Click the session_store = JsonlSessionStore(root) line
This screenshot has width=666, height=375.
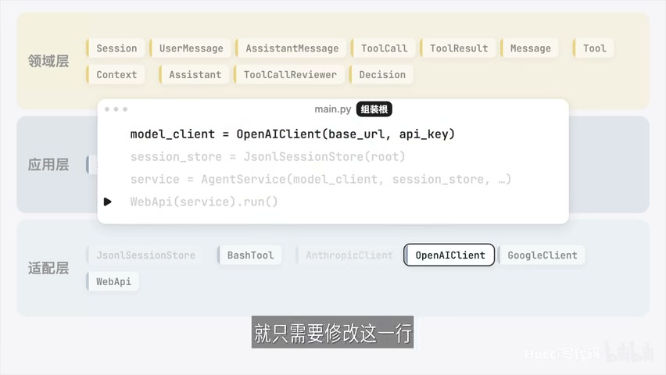point(267,157)
